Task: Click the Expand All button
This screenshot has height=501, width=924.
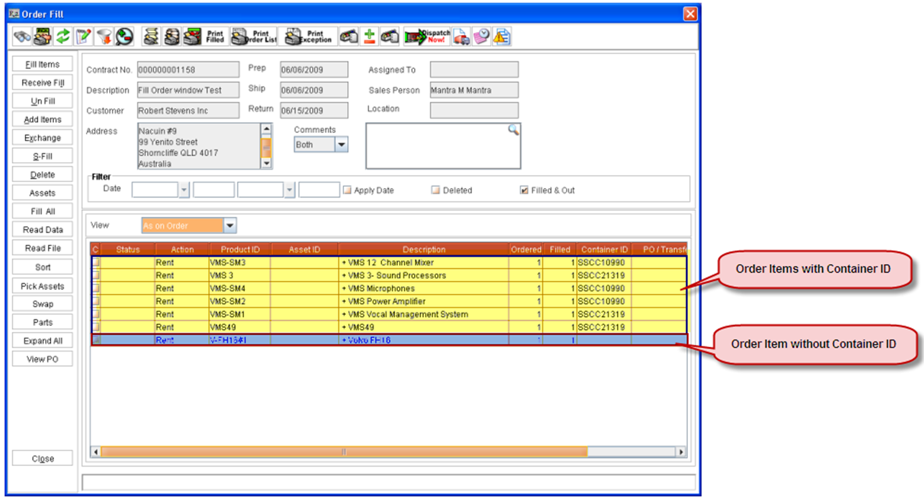Action: tap(43, 341)
